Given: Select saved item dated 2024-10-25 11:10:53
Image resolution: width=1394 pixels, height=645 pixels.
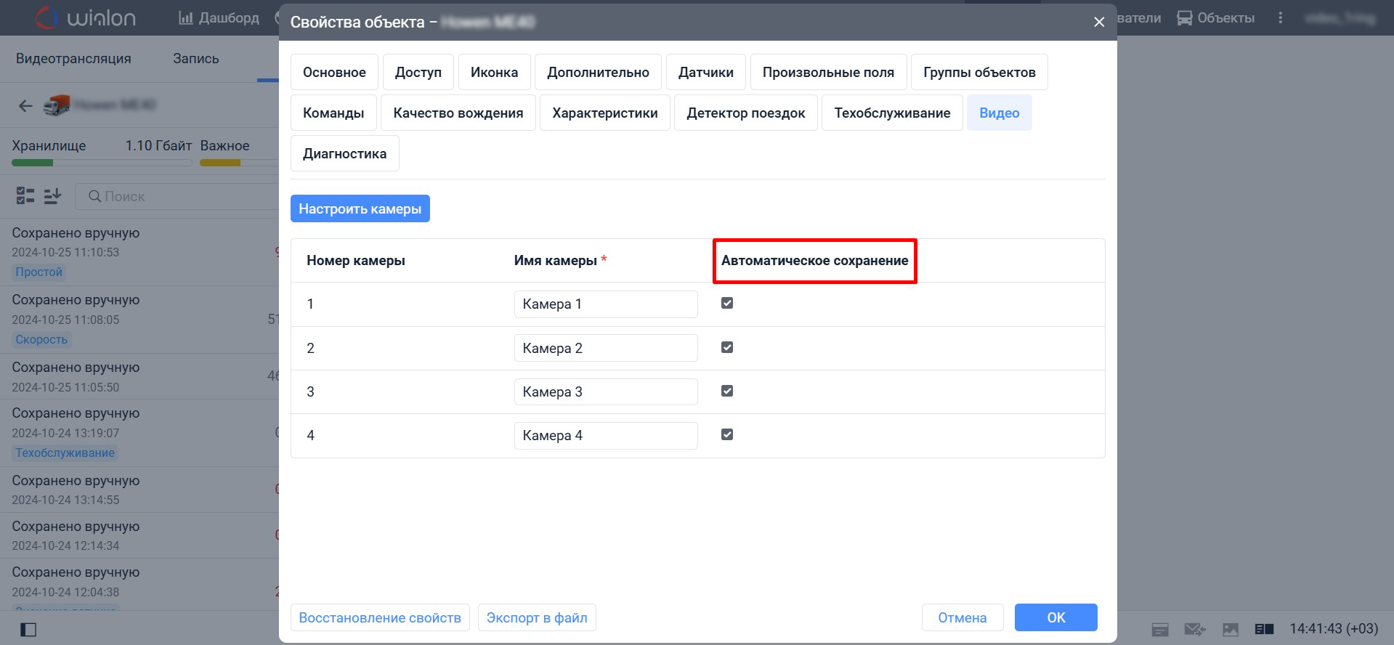Looking at the screenshot, I should point(139,252).
